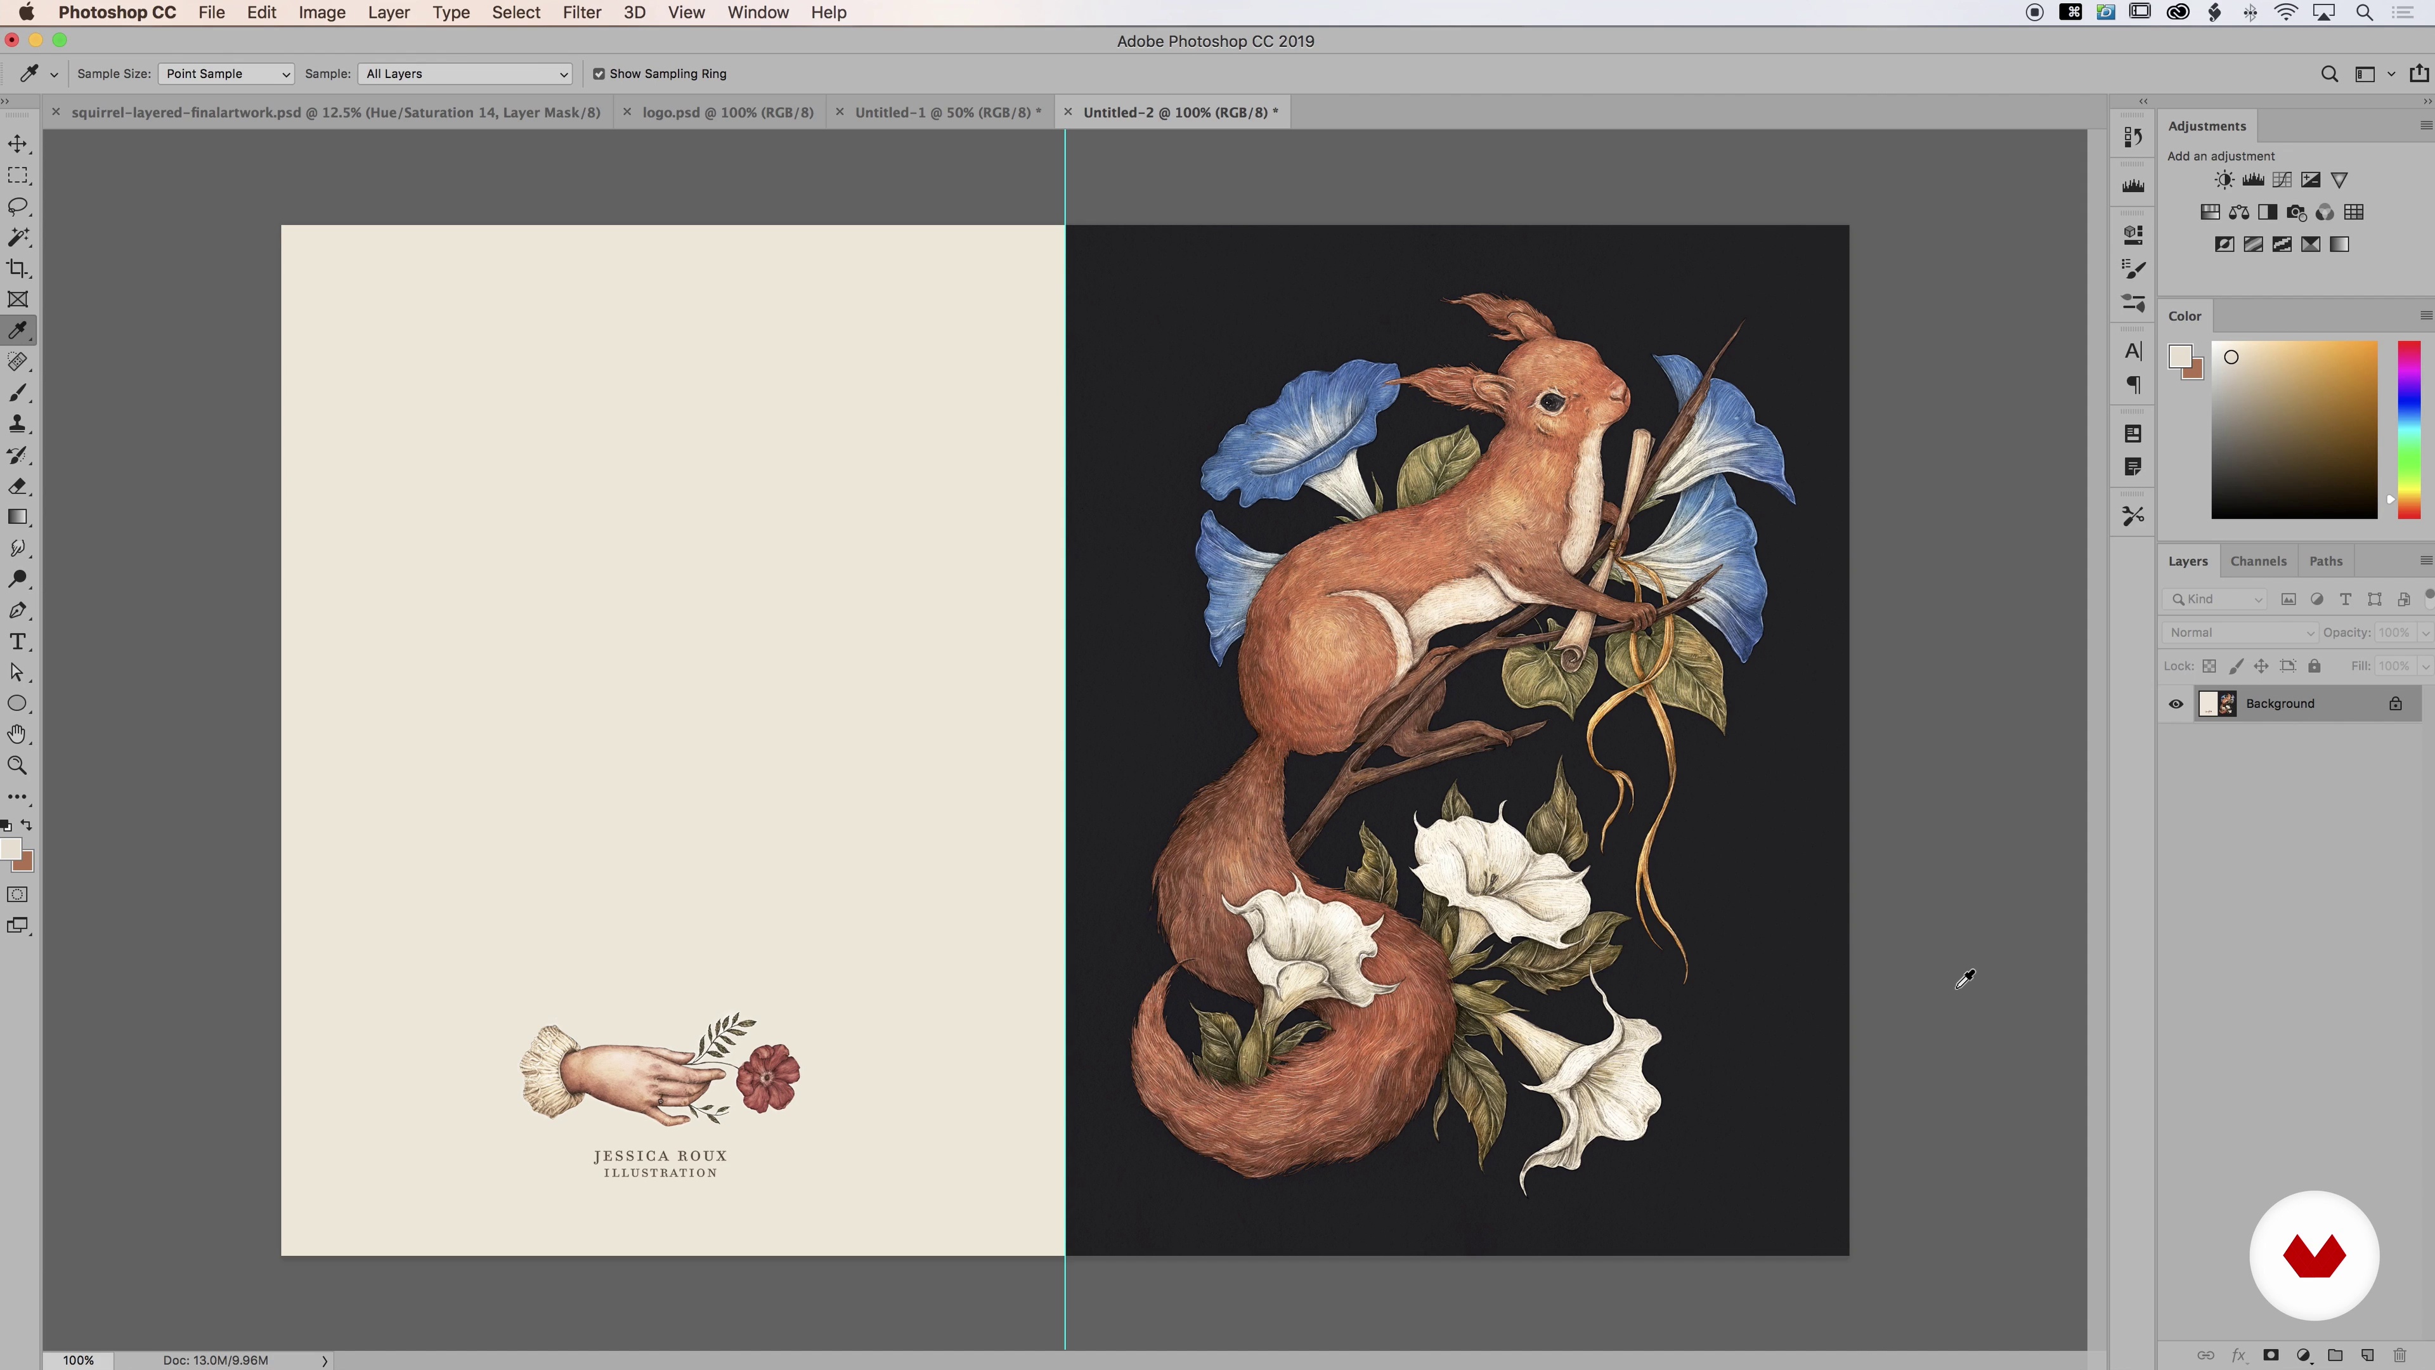Select the Crop tool

(x=18, y=268)
